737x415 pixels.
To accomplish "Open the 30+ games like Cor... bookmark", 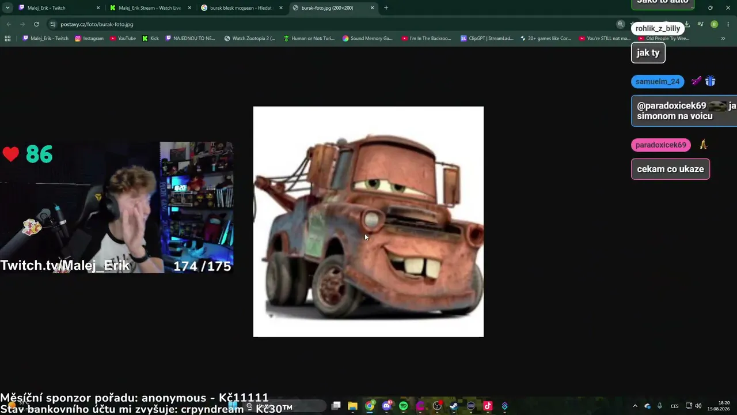I will click(545, 39).
